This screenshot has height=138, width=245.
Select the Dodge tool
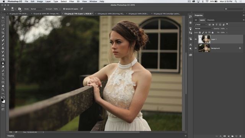[x=3, y=67]
